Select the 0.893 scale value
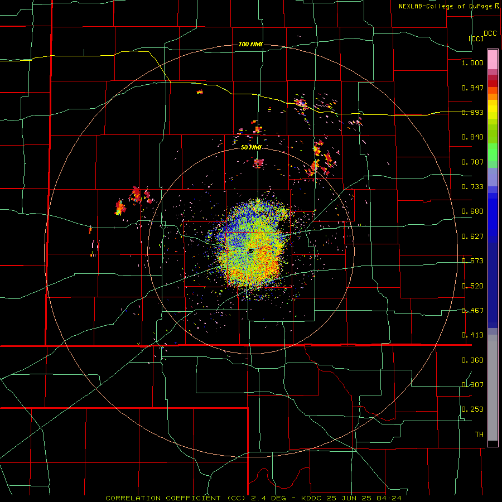 [x=472, y=112]
